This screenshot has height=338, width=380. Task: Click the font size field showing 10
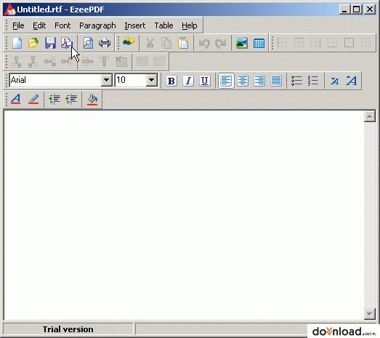[131, 80]
